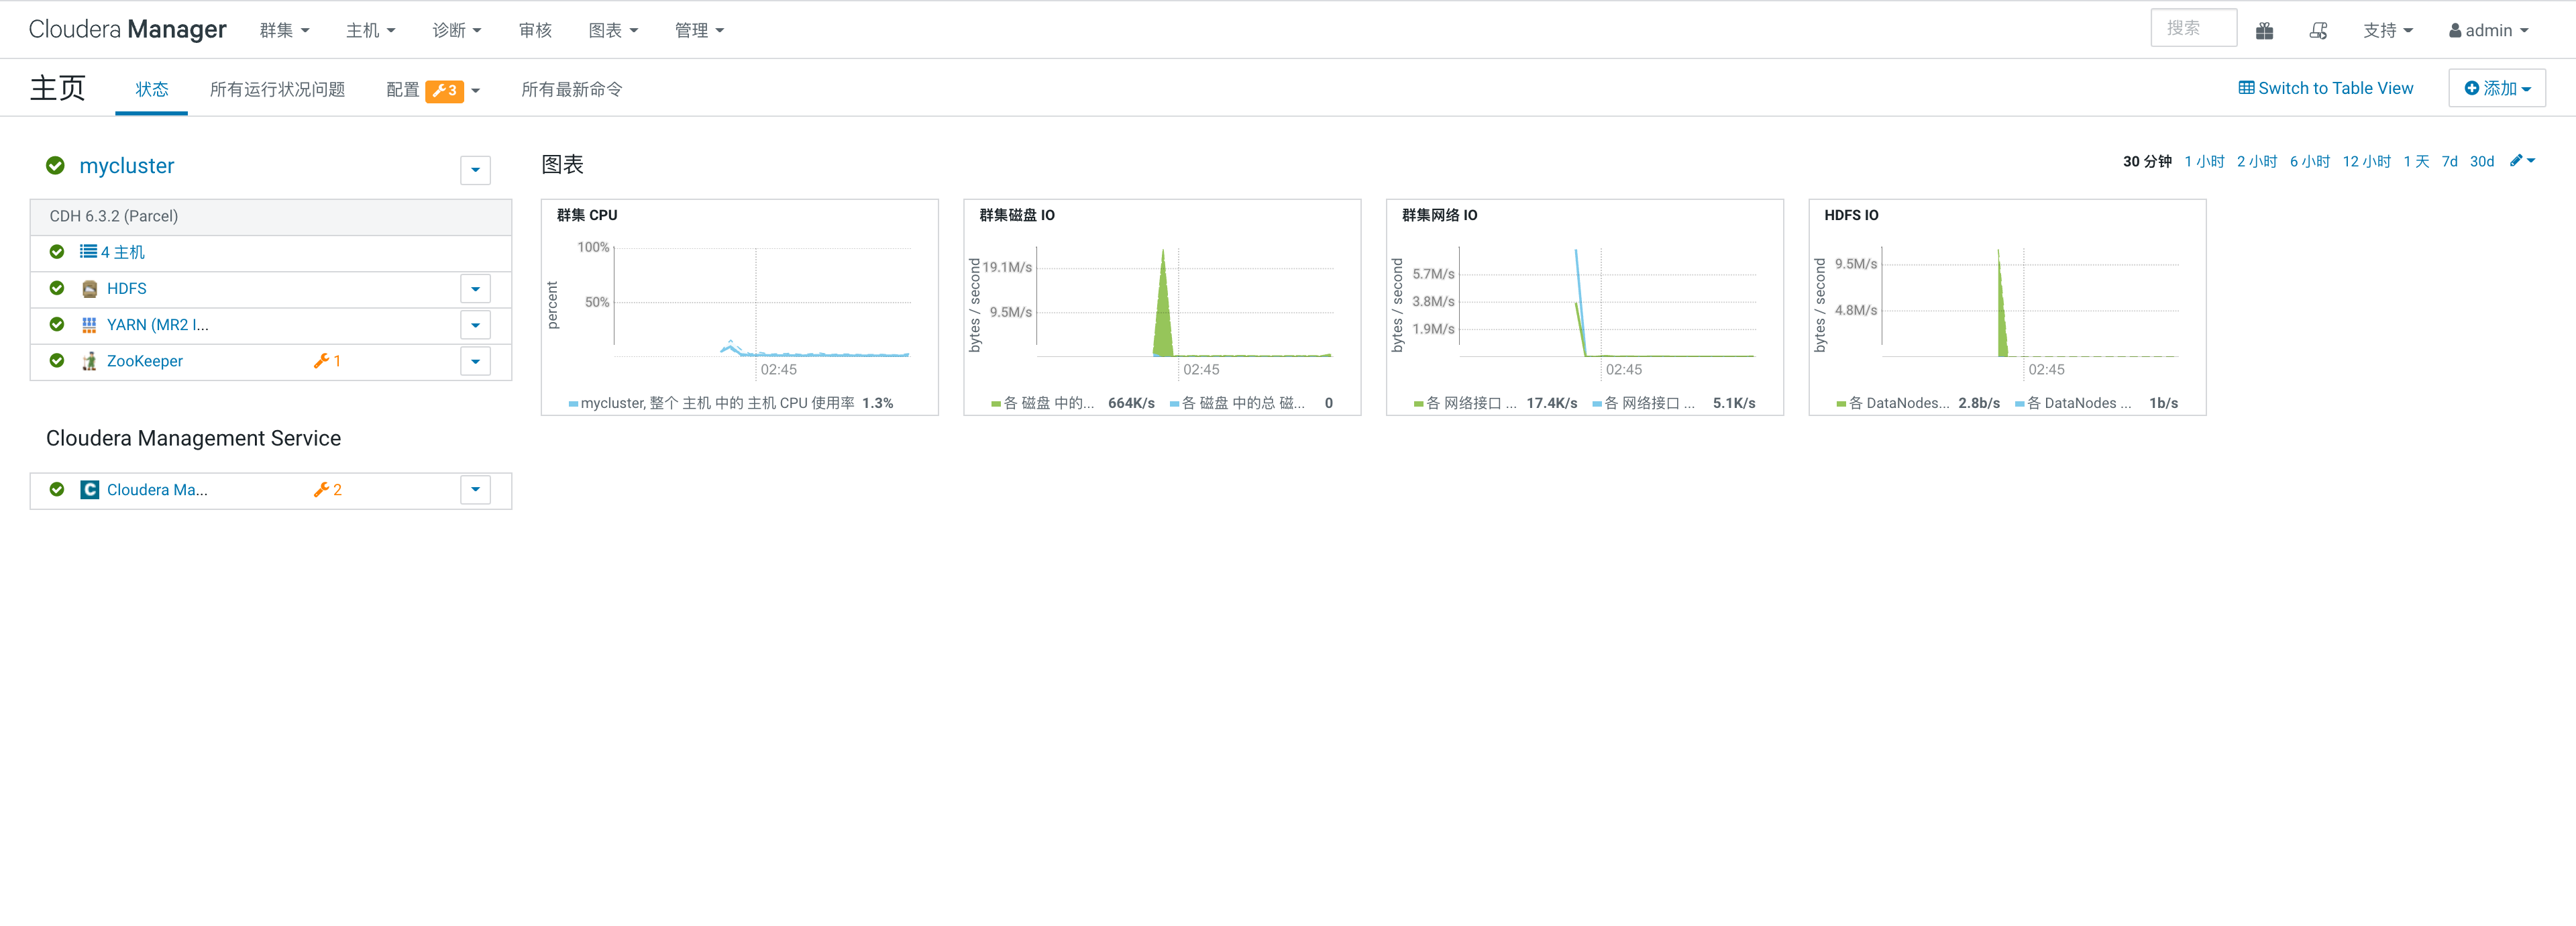Switch to 所有最新命令 tab
2576x926 pixels.
[571, 90]
